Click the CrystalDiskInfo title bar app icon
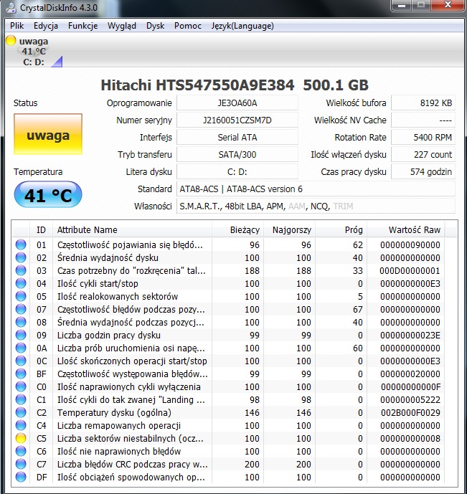The image size is (467, 494). (x=11, y=7)
